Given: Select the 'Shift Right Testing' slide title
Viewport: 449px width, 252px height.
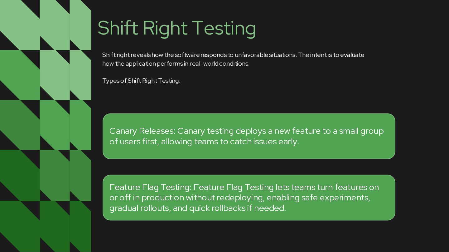Looking at the screenshot, I should click(177, 28).
